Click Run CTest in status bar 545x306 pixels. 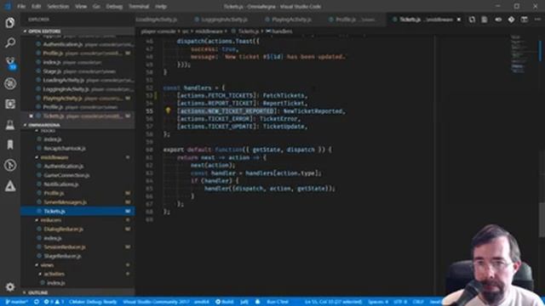pyautogui.click(x=278, y=302)
